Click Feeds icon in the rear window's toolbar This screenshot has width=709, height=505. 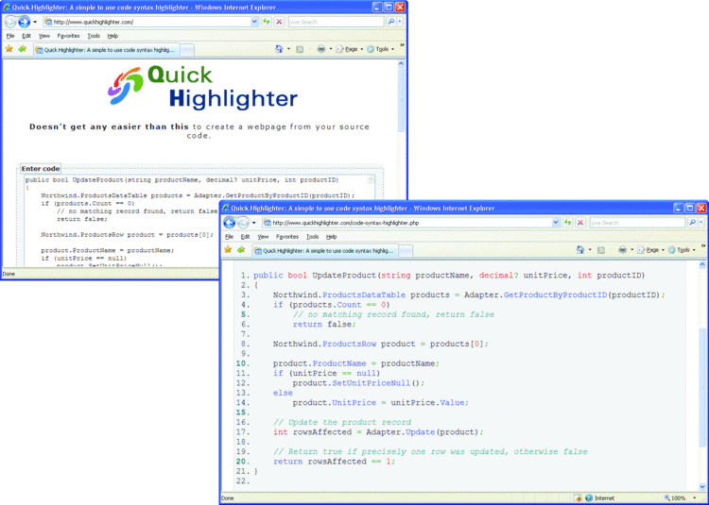[x=300, y=49]
